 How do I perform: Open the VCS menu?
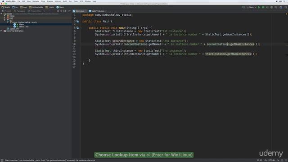pos(81,1)
